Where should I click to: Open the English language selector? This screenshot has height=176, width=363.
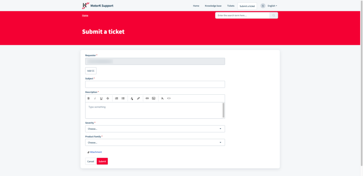pyautogui.click(x=272, y=6)
